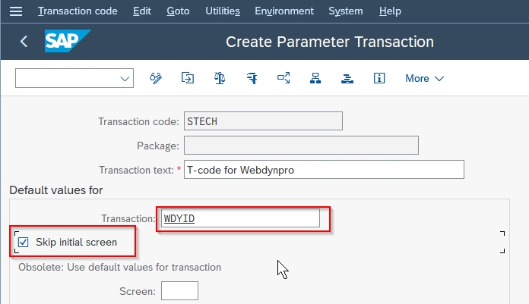
Task: Uncheck Skip initial screen checkbox
Action: pos(24,242)
